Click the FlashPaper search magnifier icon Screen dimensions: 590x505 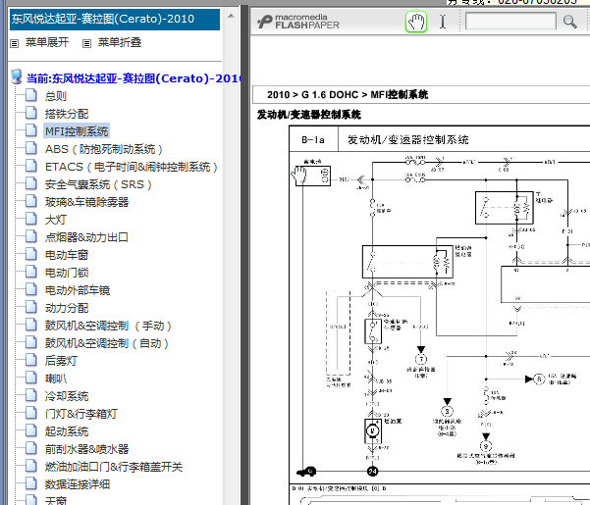(x=569, y=22)
